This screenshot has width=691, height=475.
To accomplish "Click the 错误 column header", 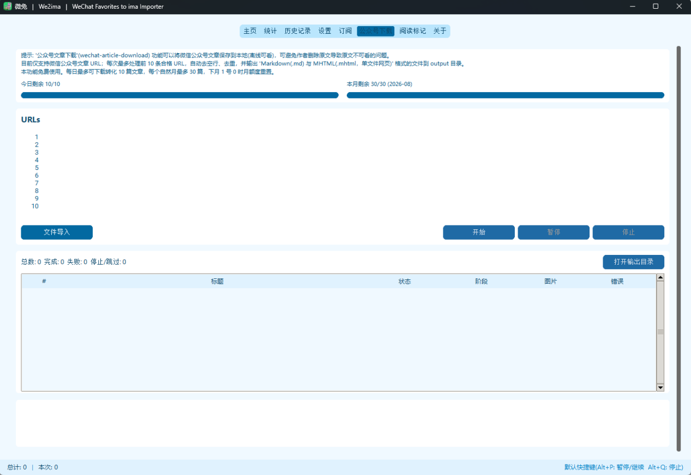I will (617, 281).
